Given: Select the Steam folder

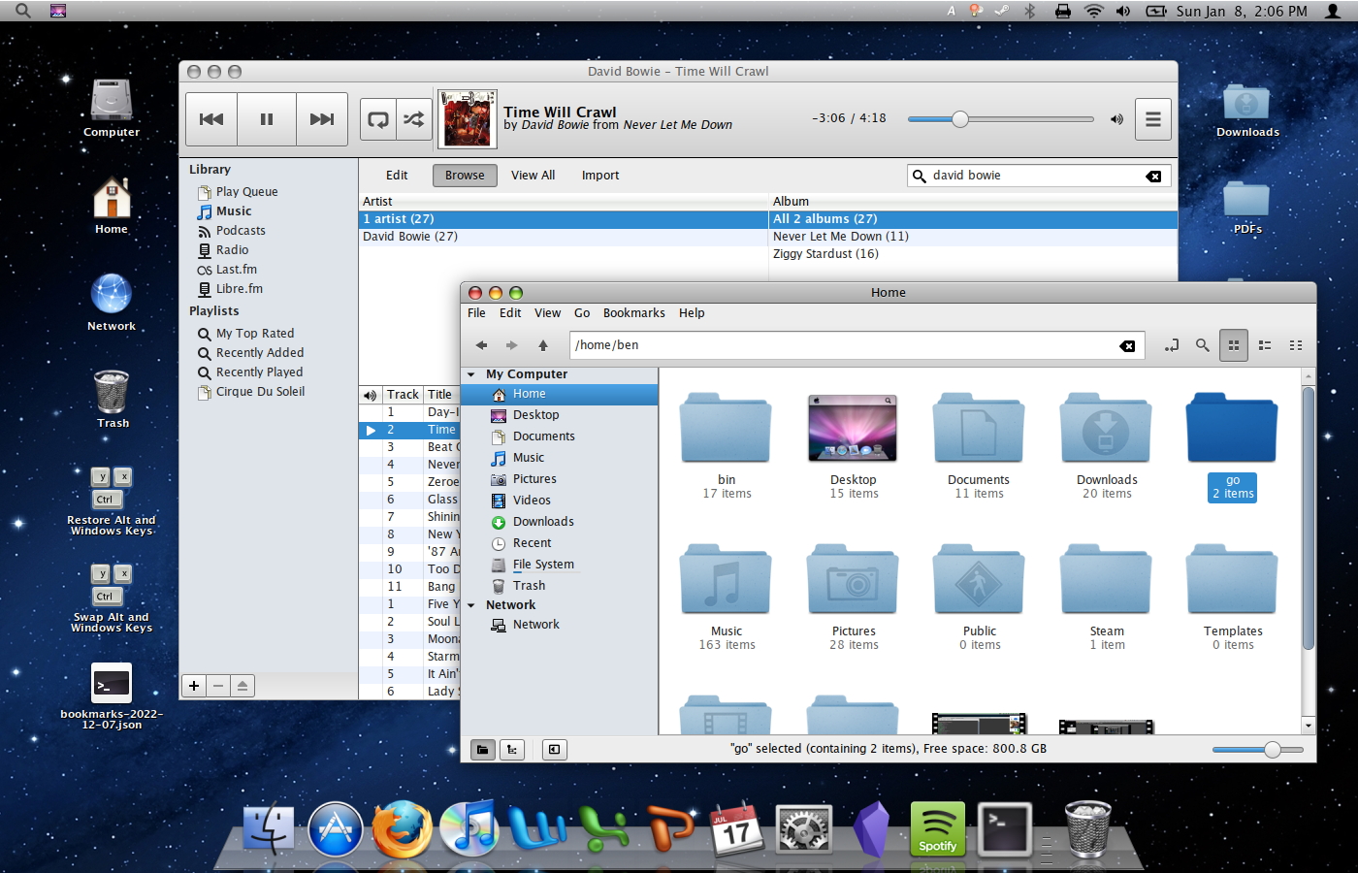Looking at the screenshot, I should (x=1106, y=580).
